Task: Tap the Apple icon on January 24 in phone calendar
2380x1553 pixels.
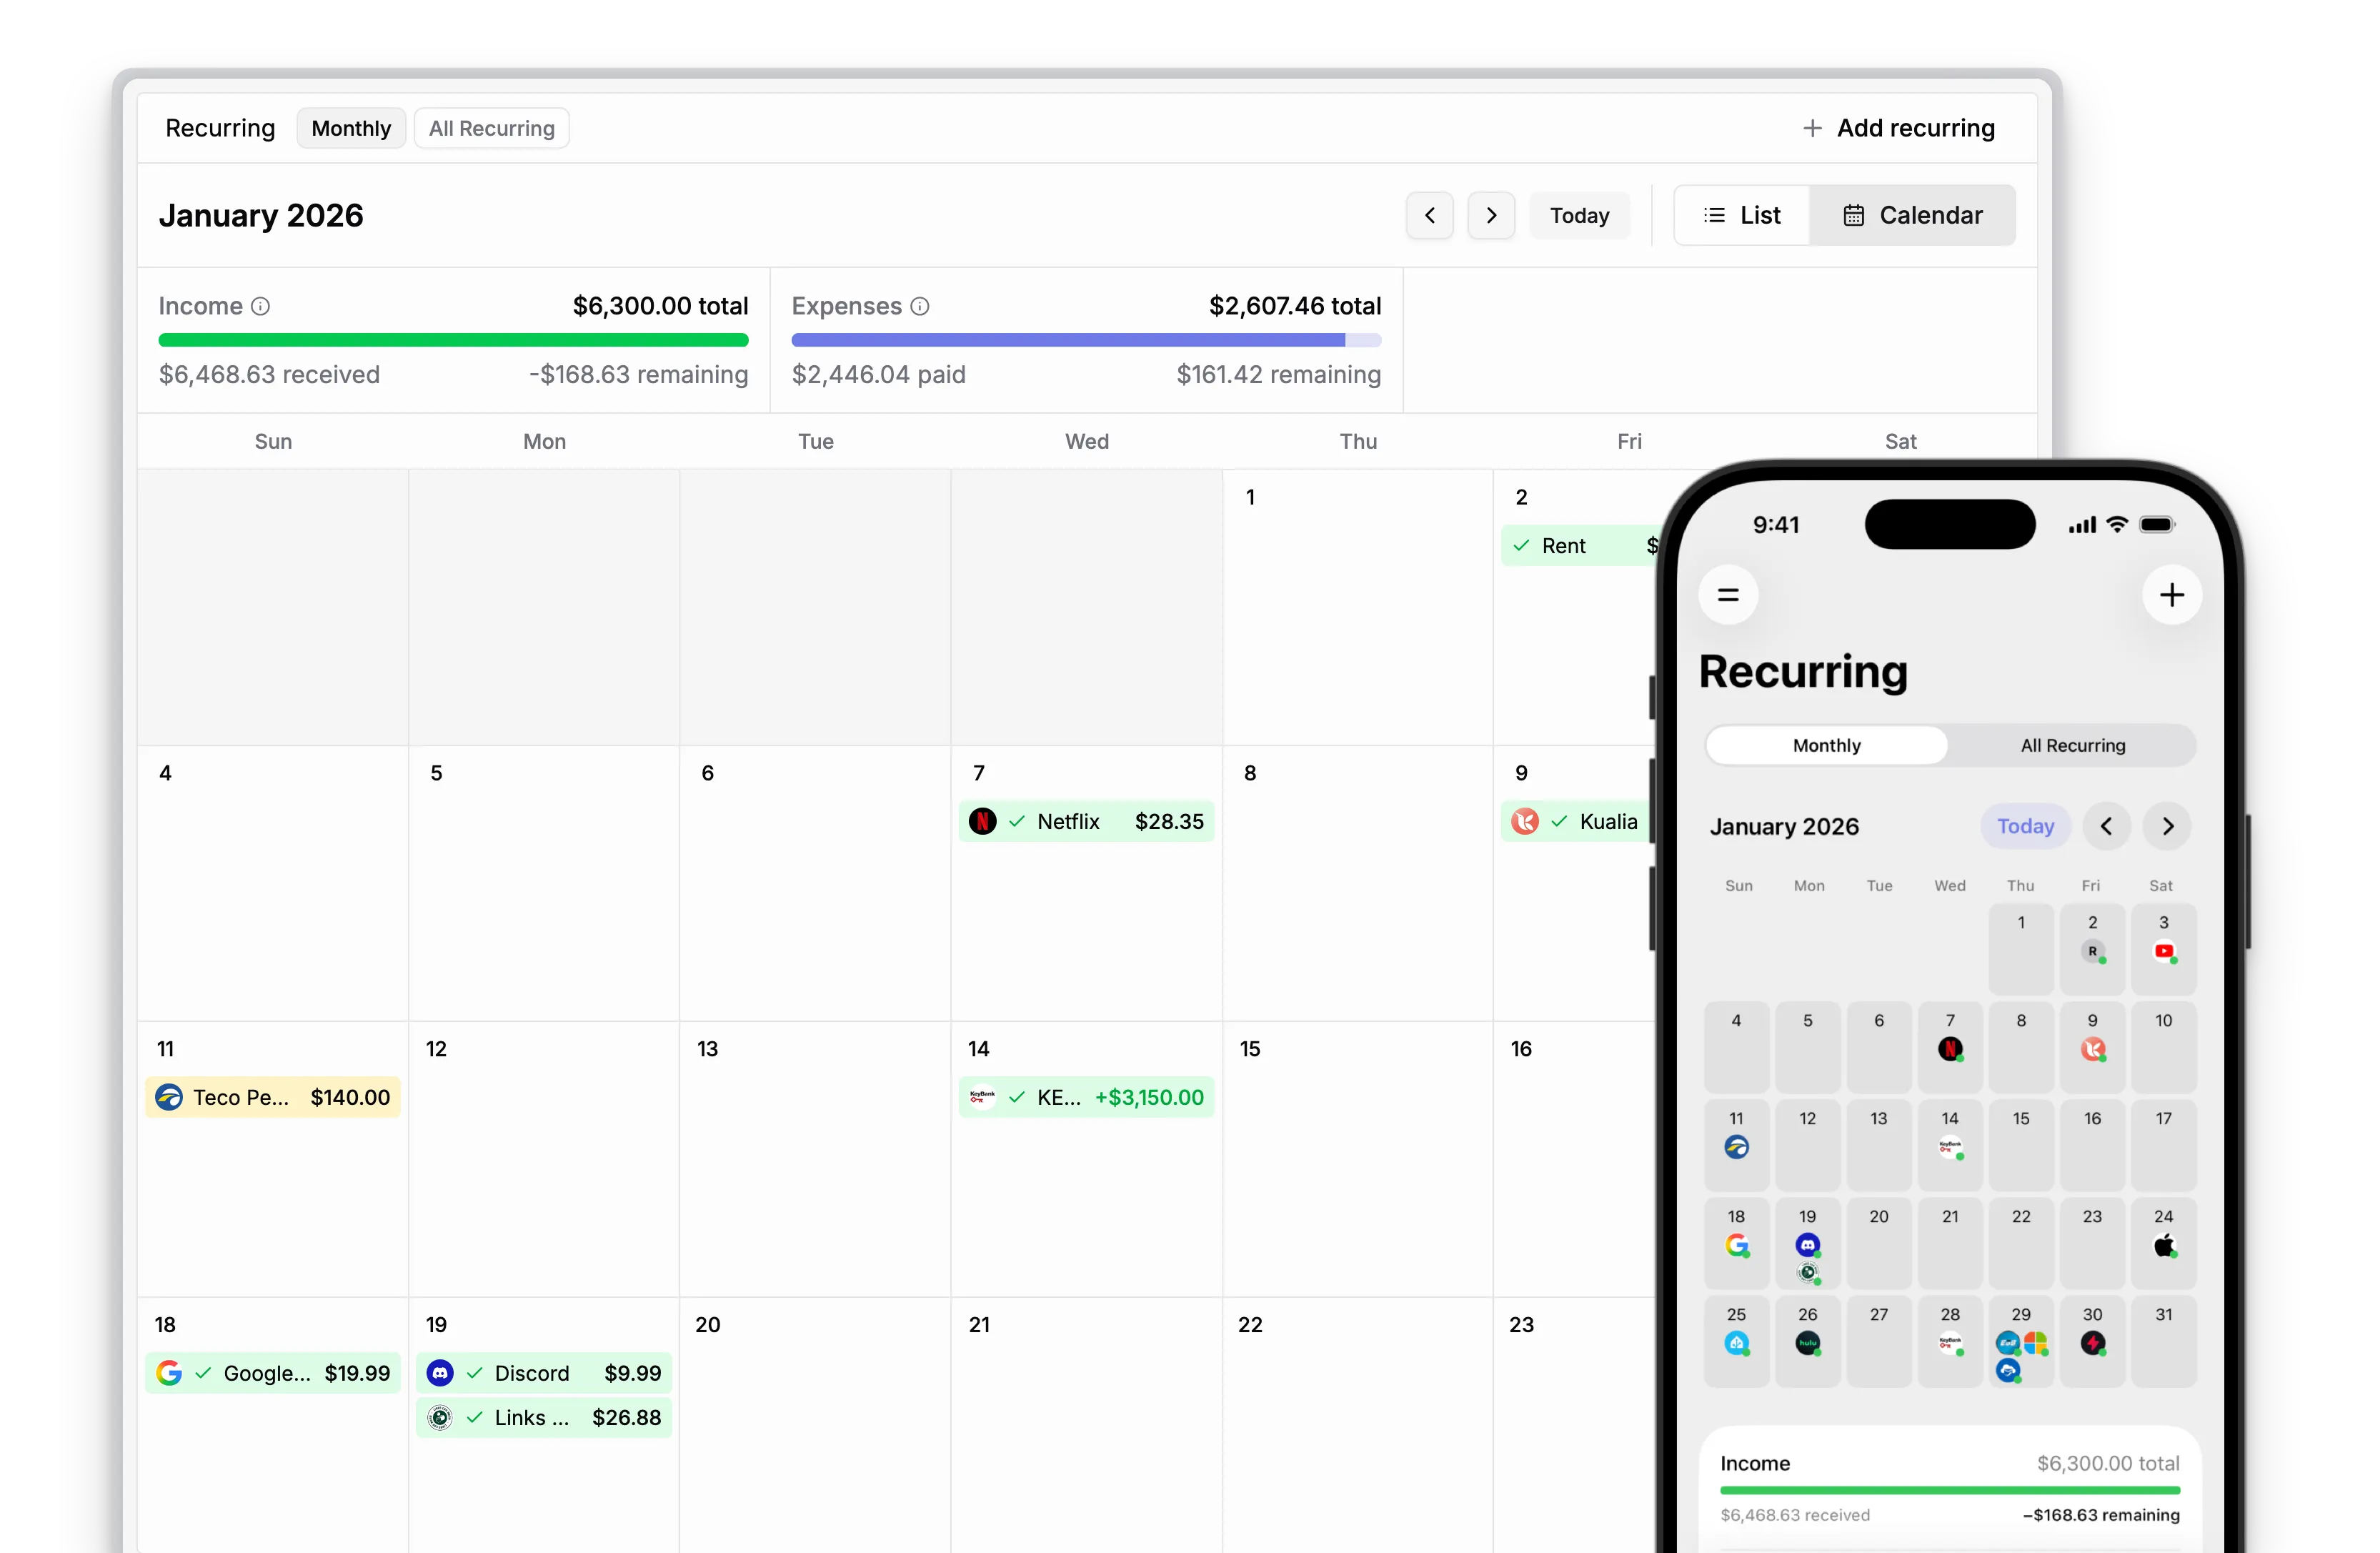Action: (x=2164, y=1246)
